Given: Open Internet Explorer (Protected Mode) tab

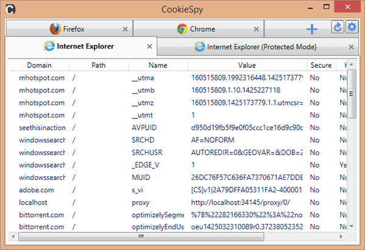Looking at the screenshot, I should [258, 47].
